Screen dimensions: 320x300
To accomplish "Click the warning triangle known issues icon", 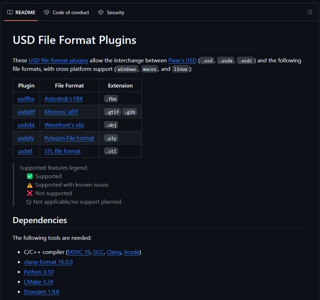I will [x=30, y=185].
